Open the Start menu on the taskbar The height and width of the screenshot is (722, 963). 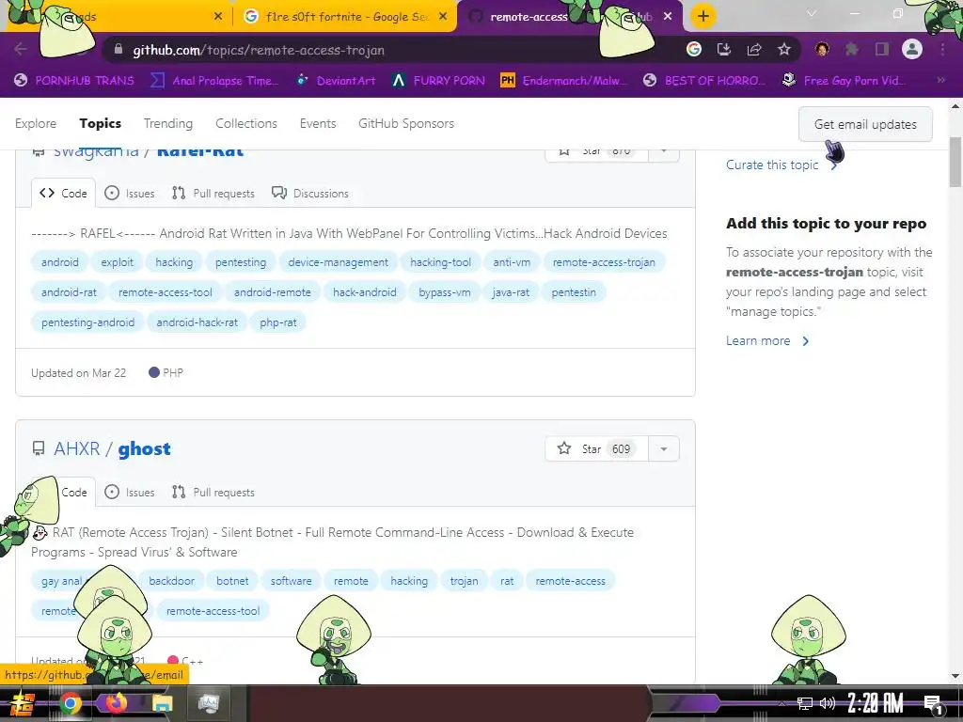point(23,703)
